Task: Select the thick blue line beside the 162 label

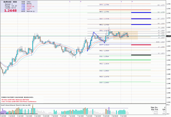Action: pyautogui.click(x=141, y=13)
